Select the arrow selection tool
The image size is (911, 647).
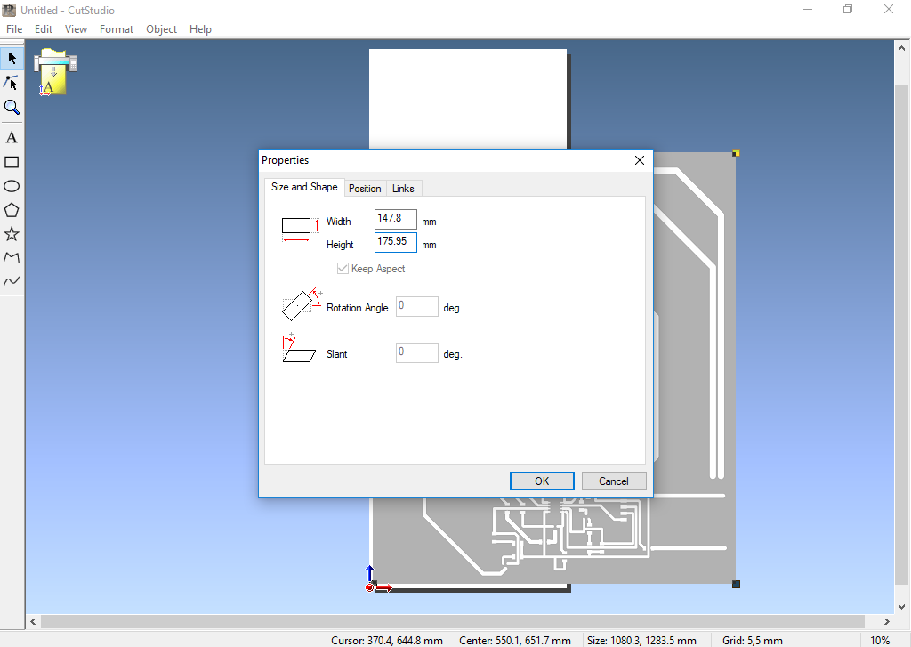12,58
